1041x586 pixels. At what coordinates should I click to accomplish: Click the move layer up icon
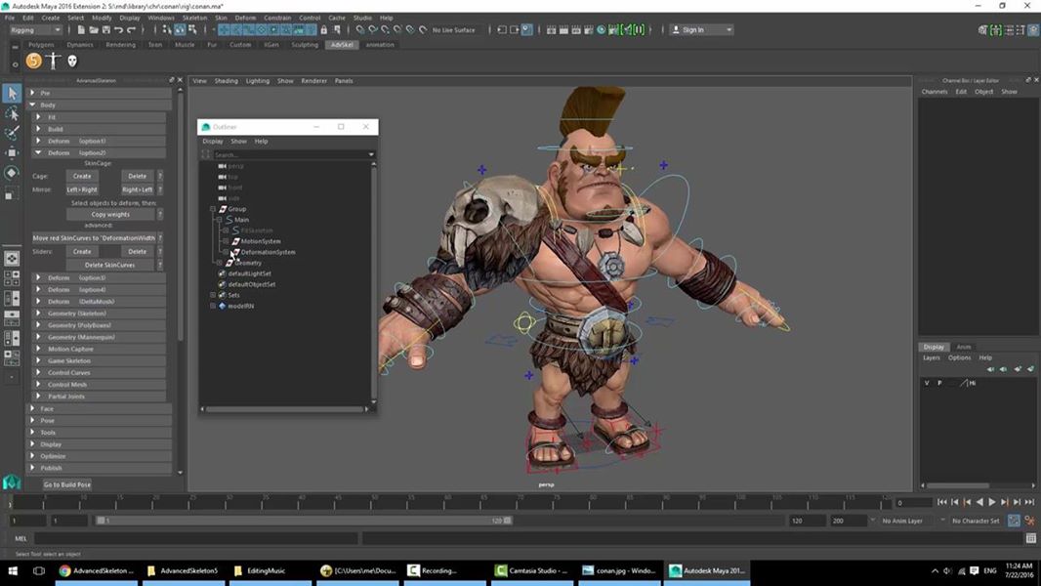pos(990,369)
